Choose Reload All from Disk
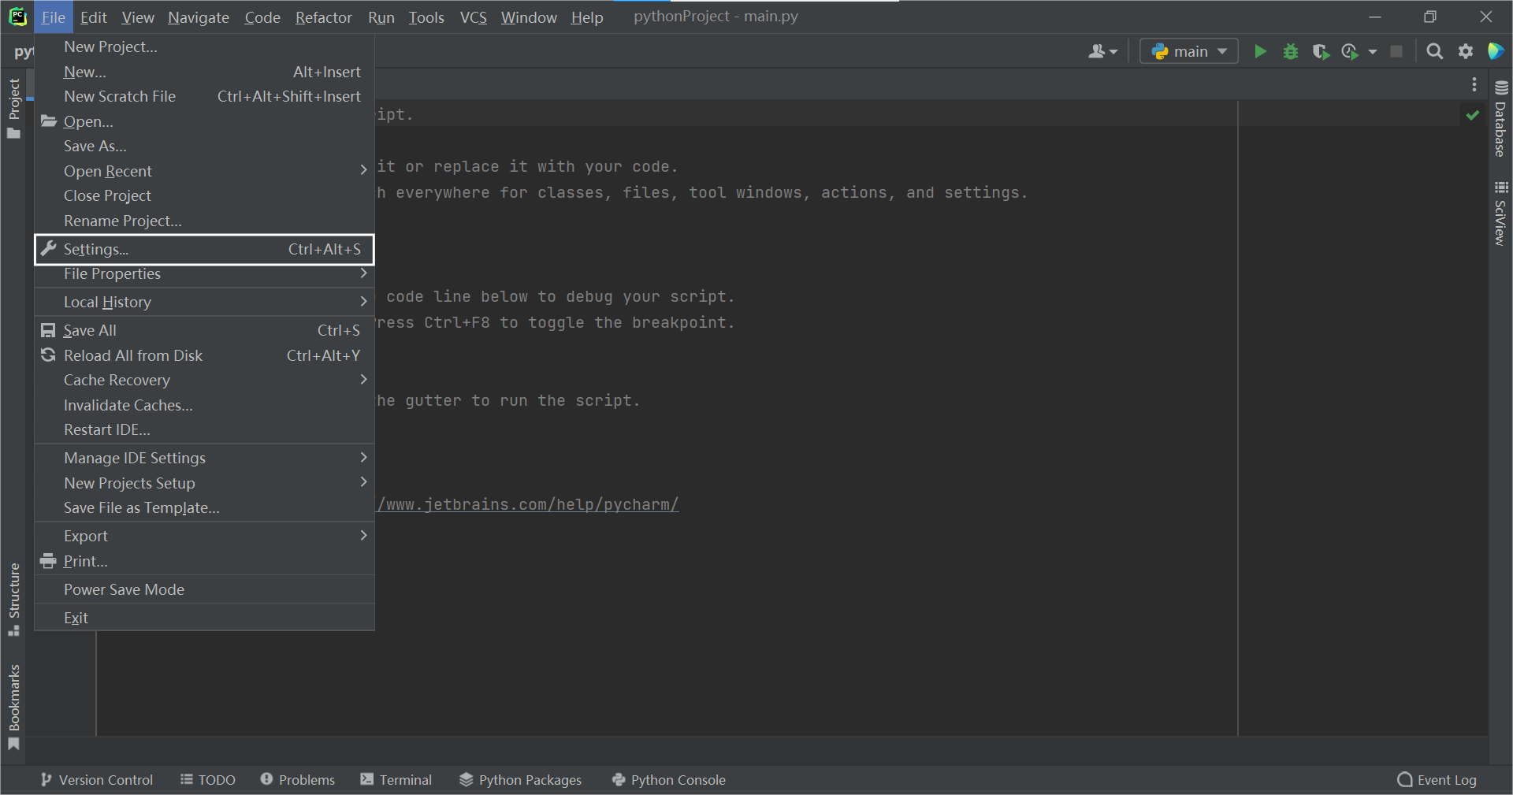 pos(204,355)
